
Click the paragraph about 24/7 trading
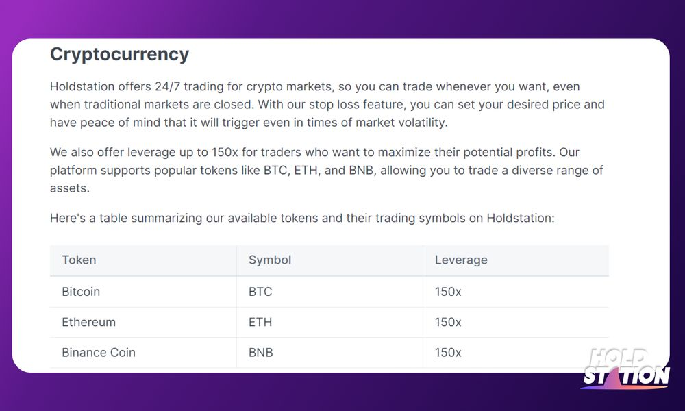click(x=327, y=104)
